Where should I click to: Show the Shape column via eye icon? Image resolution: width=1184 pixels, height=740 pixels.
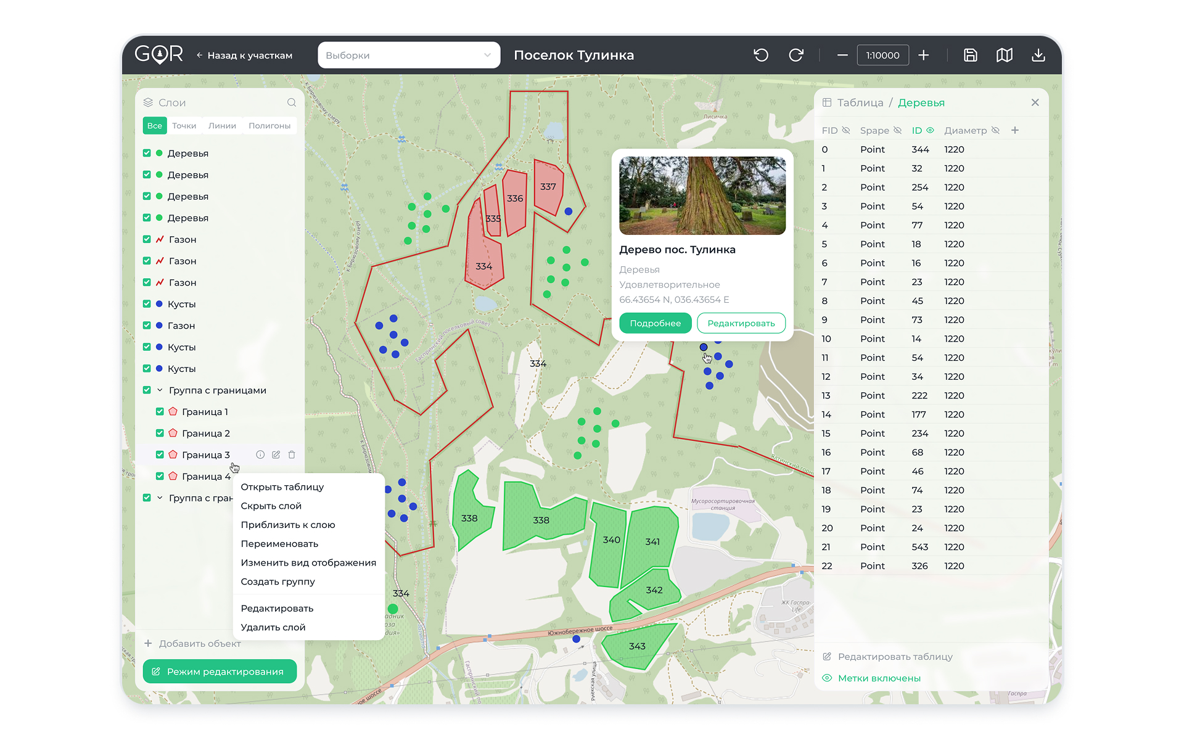898,130
